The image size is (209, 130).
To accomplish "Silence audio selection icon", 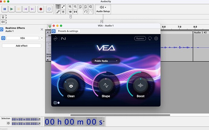I will [75, 12].
